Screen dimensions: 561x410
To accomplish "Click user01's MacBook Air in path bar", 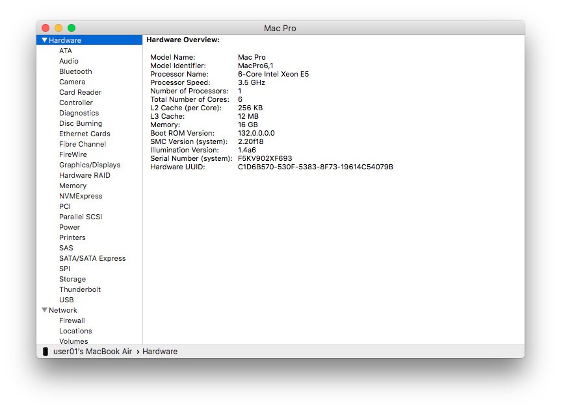I will click(x=92, y=352).
